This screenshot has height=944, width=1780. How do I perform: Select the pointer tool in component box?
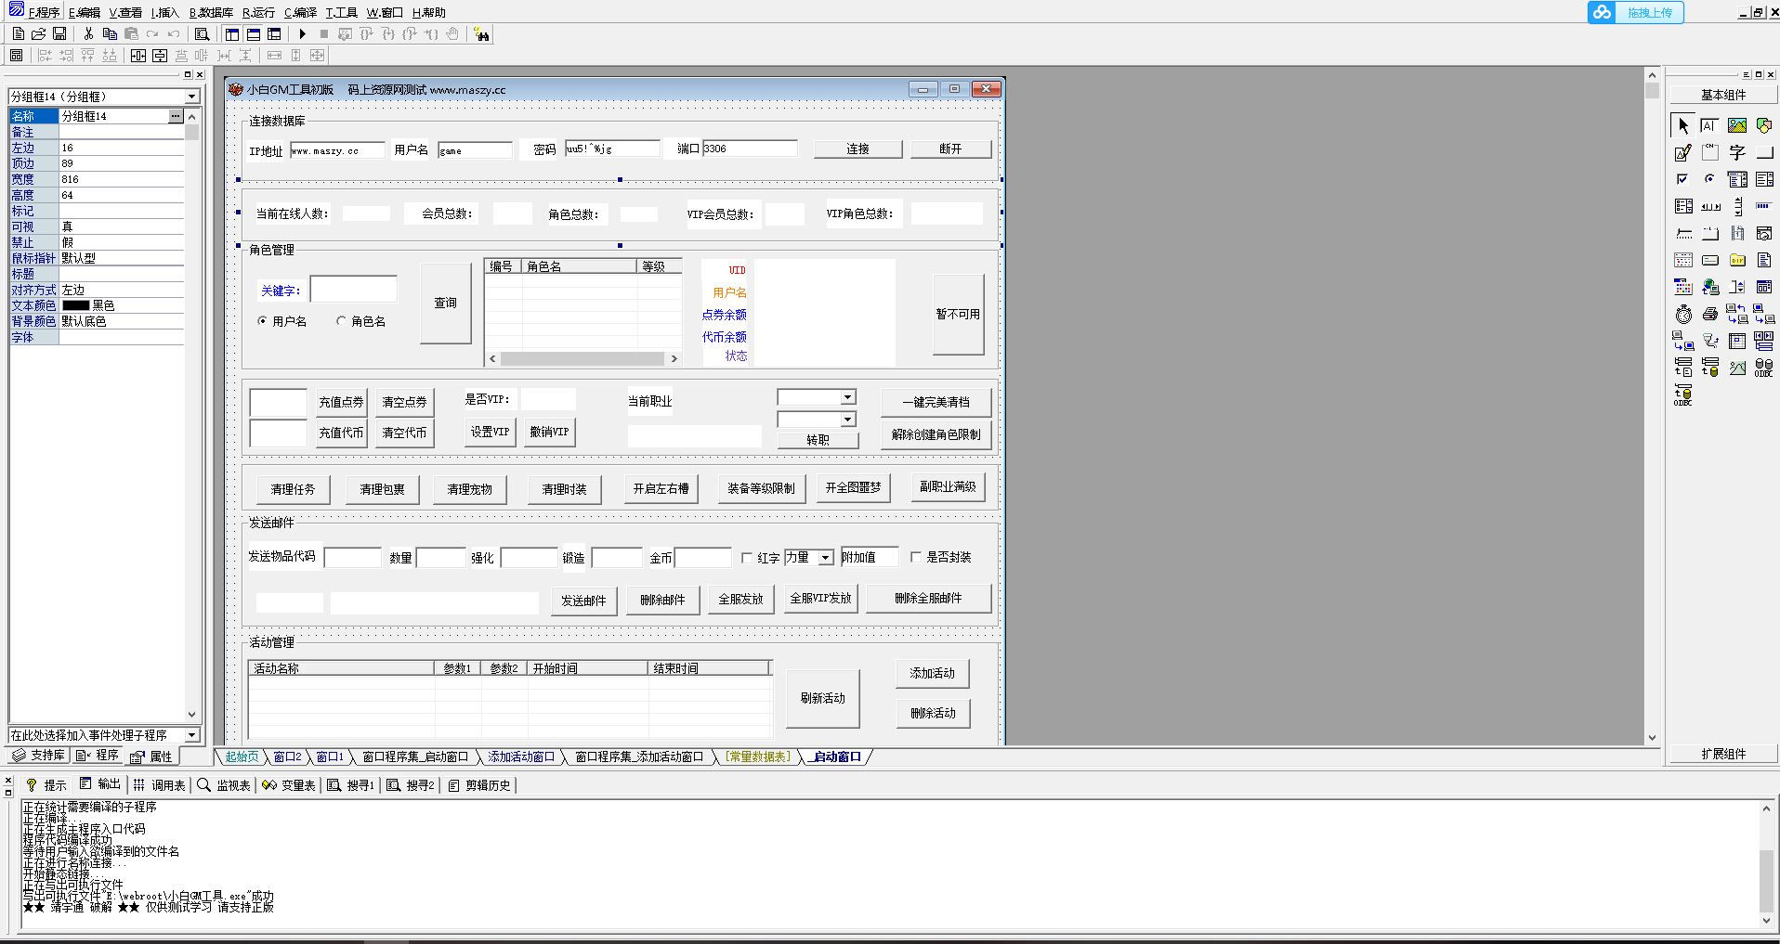pos(1682,125)
